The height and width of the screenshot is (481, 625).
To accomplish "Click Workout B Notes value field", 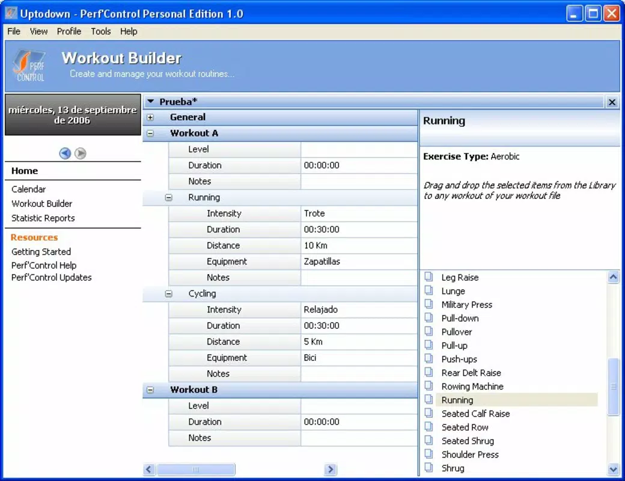I will tap(359, 438).
